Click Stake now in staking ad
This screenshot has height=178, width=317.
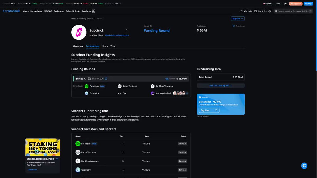click(33, 169)
